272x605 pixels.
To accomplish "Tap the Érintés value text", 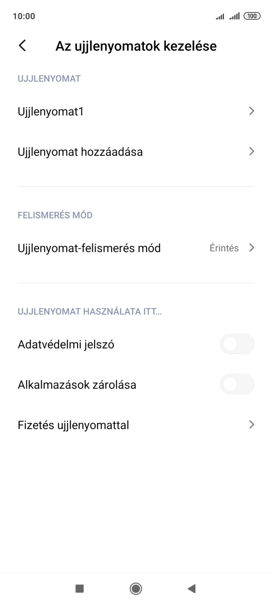I will click(224, 248).
